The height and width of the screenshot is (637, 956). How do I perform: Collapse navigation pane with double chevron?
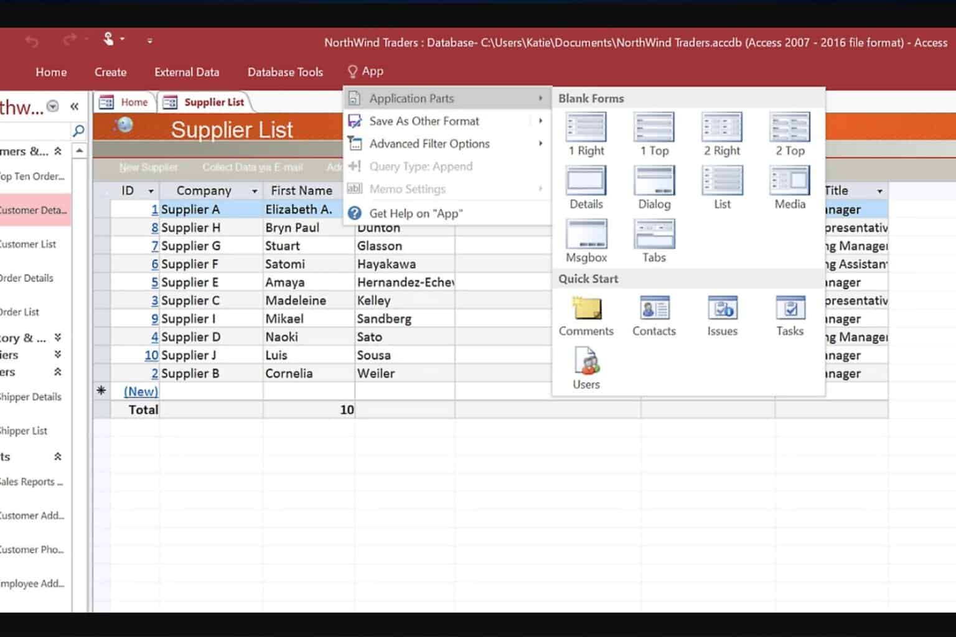click(x=74, y=106)
